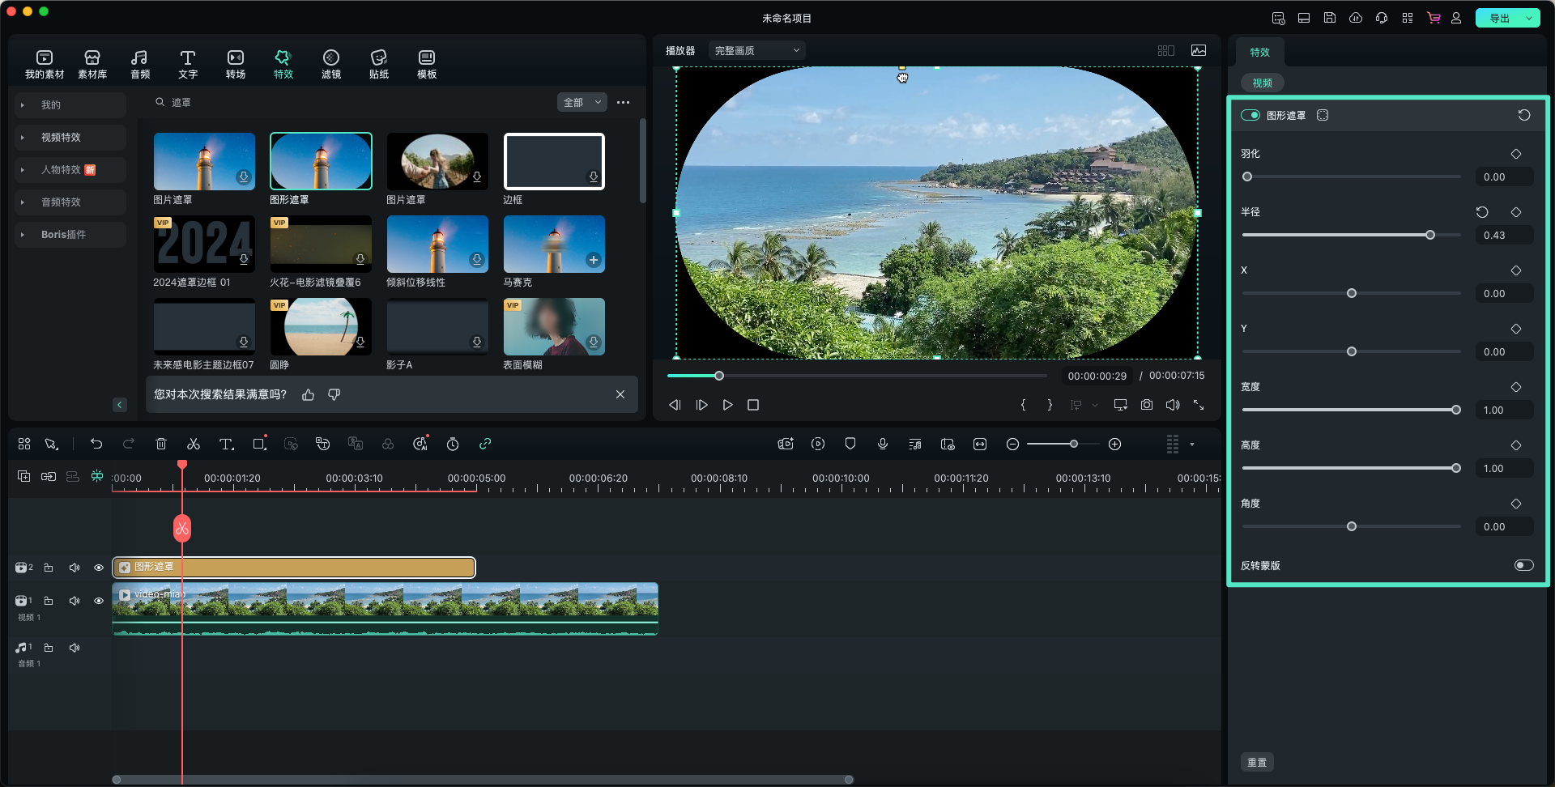Take a snapshot with the camera icon
The image size is (1555, 787).
(x=1147, y=405)
